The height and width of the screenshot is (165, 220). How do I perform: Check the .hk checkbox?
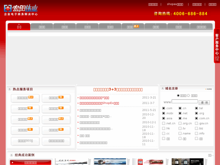point(163,128)
